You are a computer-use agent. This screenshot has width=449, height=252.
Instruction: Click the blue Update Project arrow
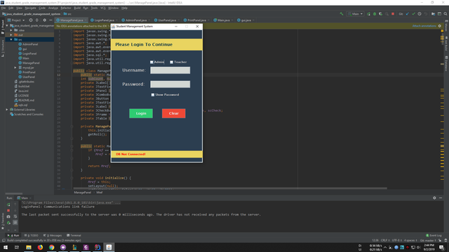408,14
